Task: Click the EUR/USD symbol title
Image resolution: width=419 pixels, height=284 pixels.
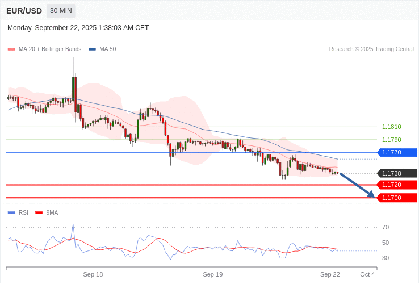Action: [24, 11]
